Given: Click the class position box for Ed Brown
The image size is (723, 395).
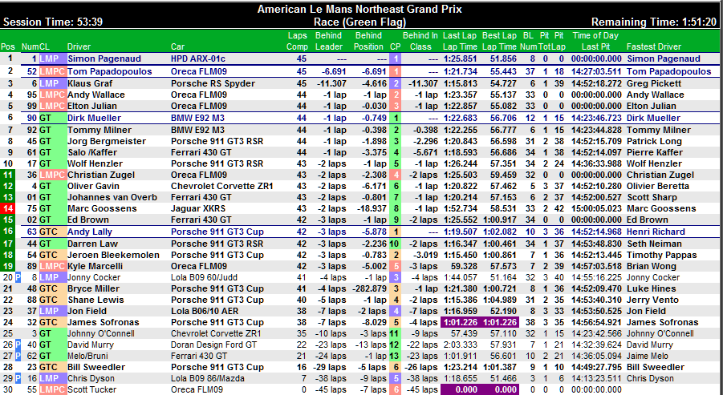Looking at the screenshot, I should click(x=395, y=220).
